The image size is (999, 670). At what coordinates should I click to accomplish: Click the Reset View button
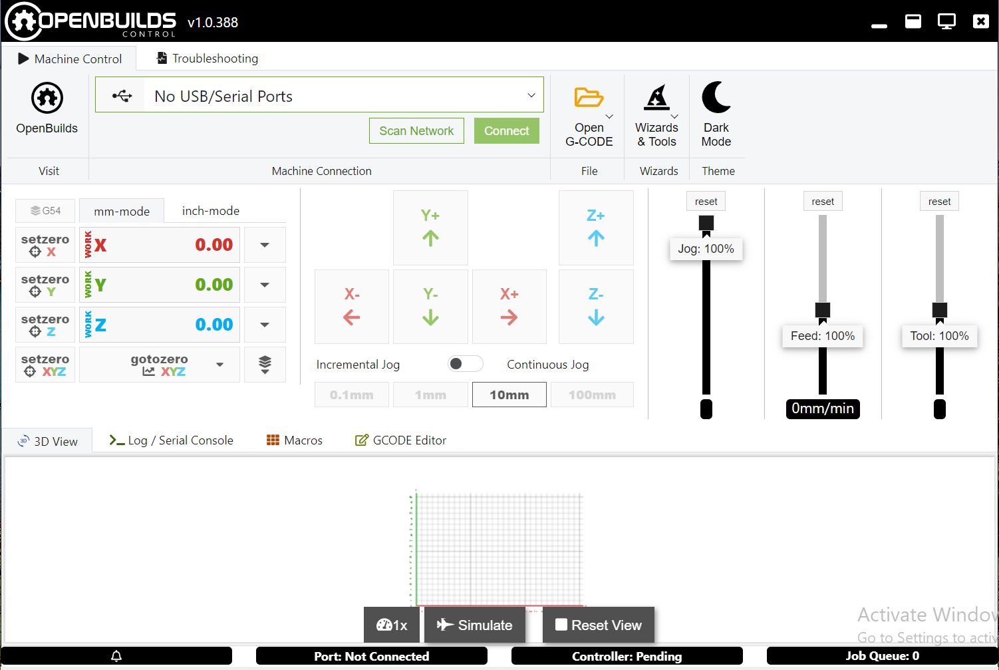point(599,625)
